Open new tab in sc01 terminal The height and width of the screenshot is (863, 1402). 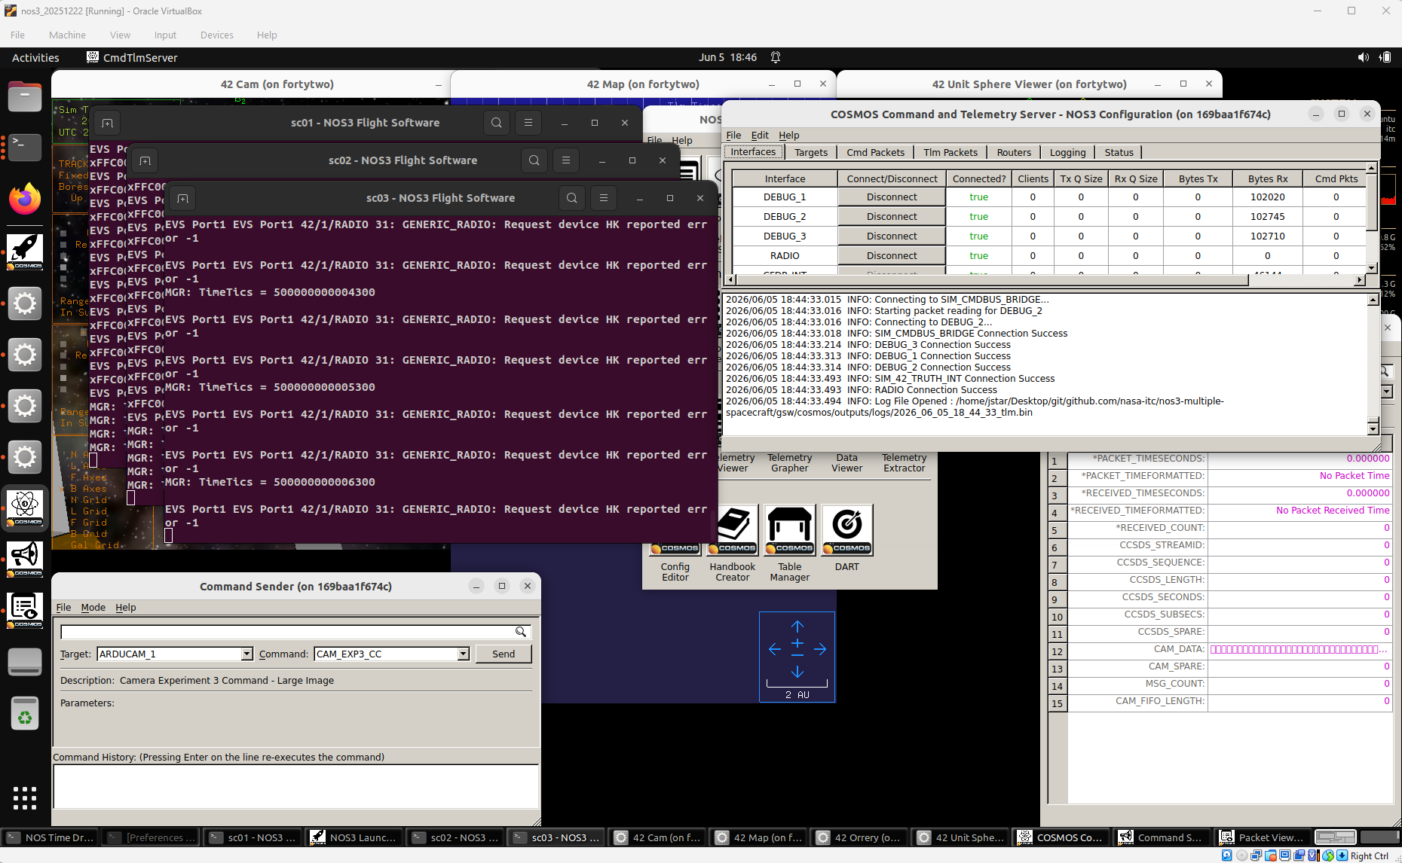pos(107,123)
